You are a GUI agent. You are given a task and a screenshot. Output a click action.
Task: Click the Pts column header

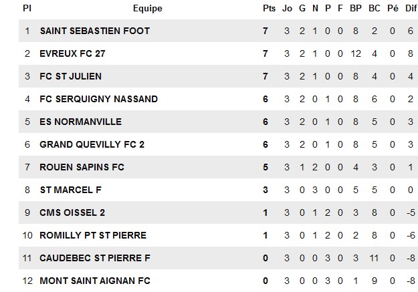pos(269,8)
